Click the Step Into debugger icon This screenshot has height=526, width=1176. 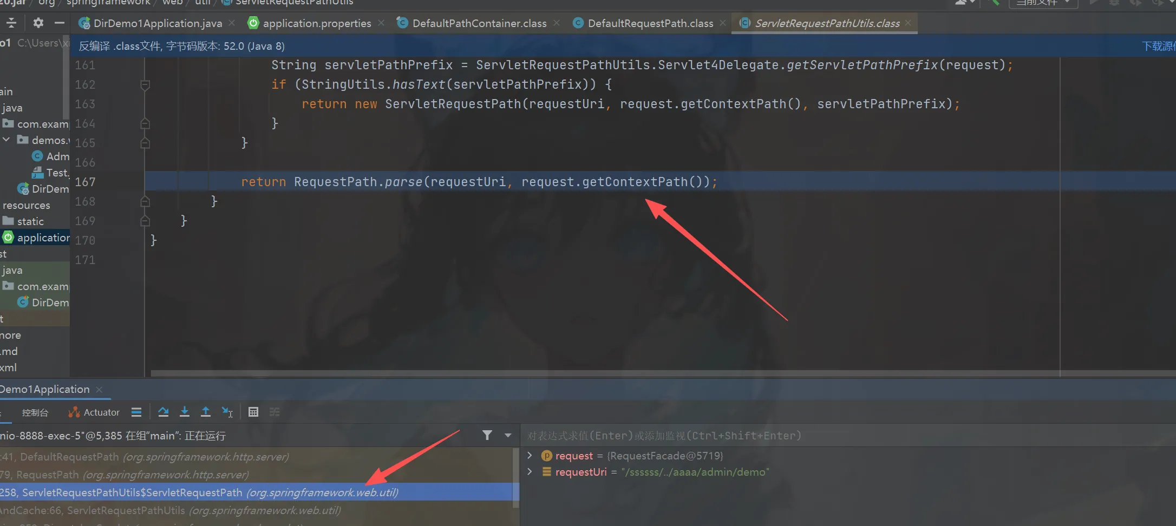pyautogui.click(x=184, y=412)
